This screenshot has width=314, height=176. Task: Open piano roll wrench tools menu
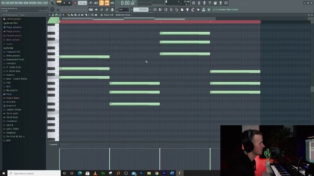click(x=53, y=15)
